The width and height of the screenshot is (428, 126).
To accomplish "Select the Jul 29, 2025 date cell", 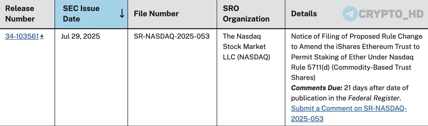I will (80, 37).
